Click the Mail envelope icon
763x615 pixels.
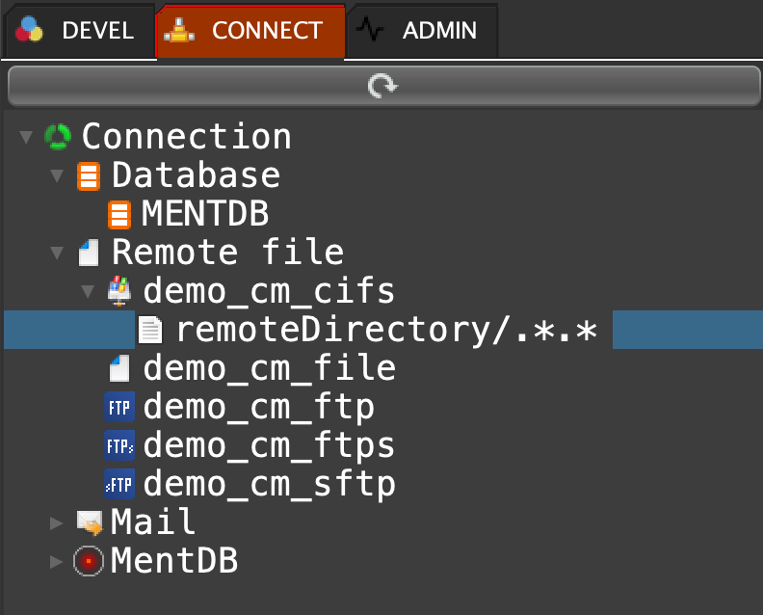pos(90,522)
